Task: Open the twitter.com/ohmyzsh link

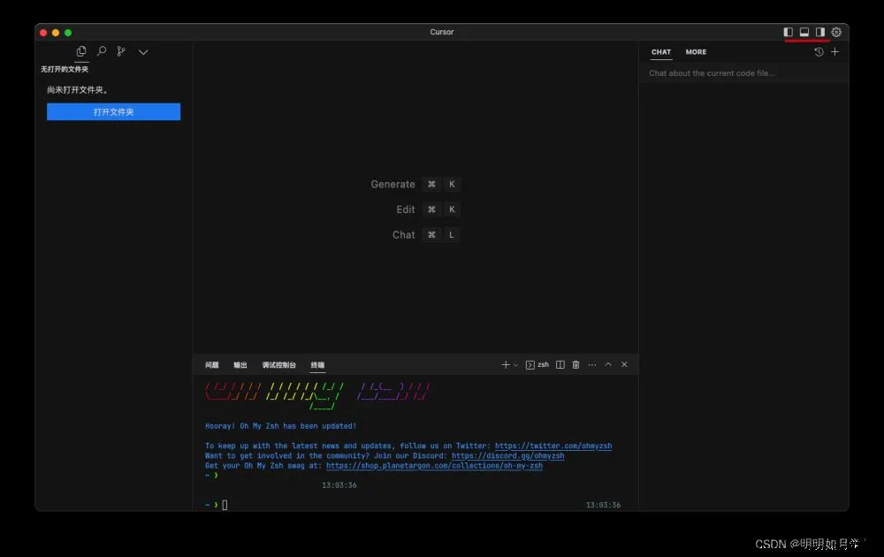Action: (x=553, y=446)
